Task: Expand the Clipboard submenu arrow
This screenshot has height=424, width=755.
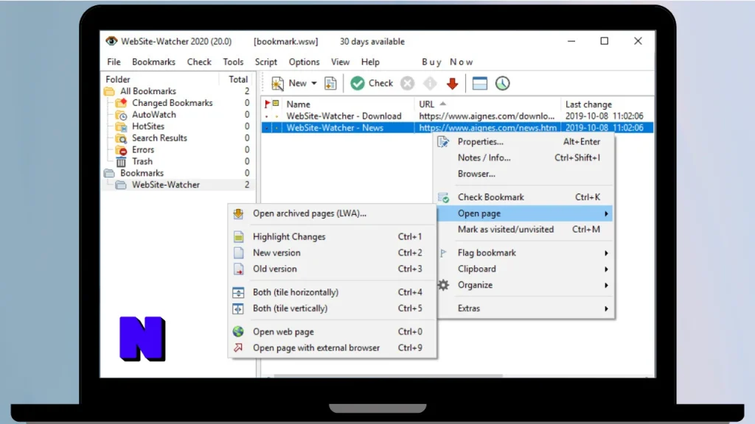Action: click(606, 269)
